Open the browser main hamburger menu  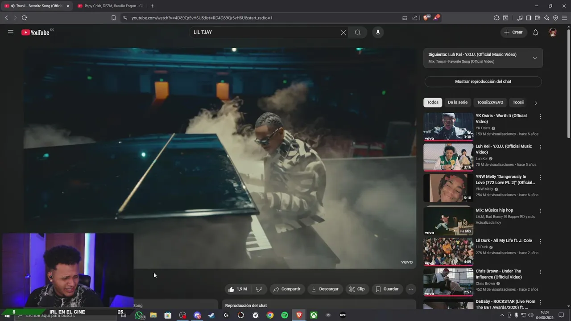pos(565,18)
